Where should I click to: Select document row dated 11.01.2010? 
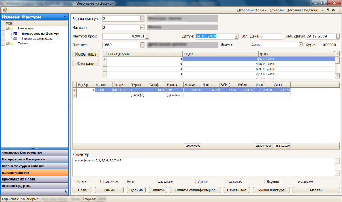coord(220,74)
